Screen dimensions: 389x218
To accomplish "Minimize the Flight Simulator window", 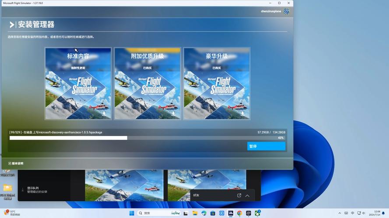I will [270, 3].
